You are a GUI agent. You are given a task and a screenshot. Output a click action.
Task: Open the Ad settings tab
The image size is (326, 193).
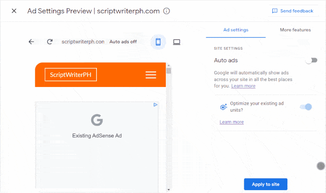point(236,30)
